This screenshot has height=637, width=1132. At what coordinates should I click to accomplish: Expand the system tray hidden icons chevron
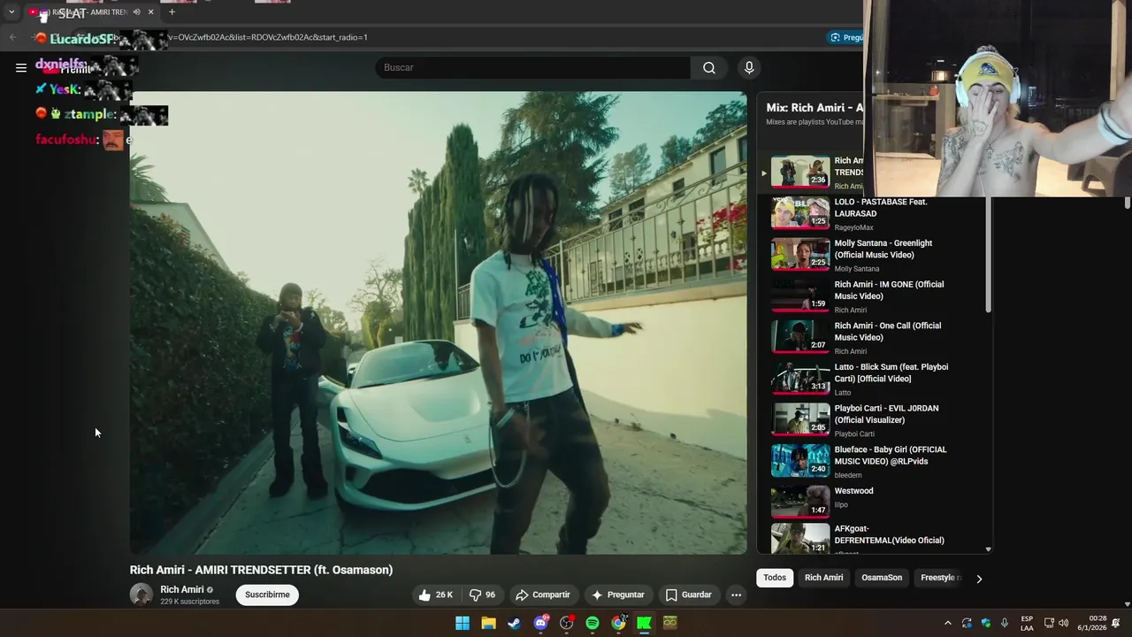[x=948, y=623]
